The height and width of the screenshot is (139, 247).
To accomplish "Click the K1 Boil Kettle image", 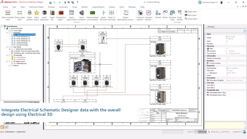I will coord(160,49).
